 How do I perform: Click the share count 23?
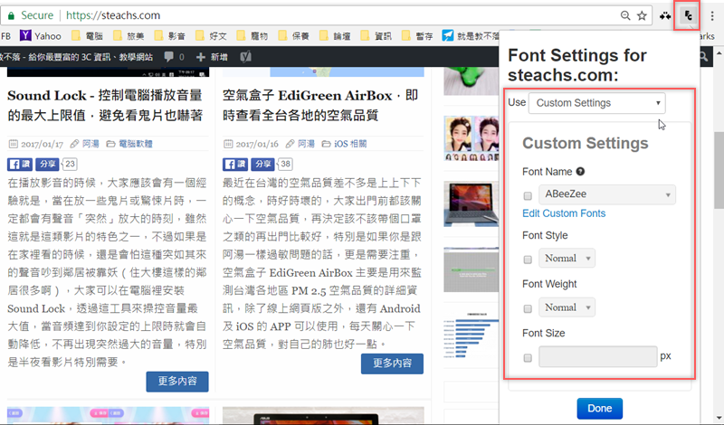[70, 164]
